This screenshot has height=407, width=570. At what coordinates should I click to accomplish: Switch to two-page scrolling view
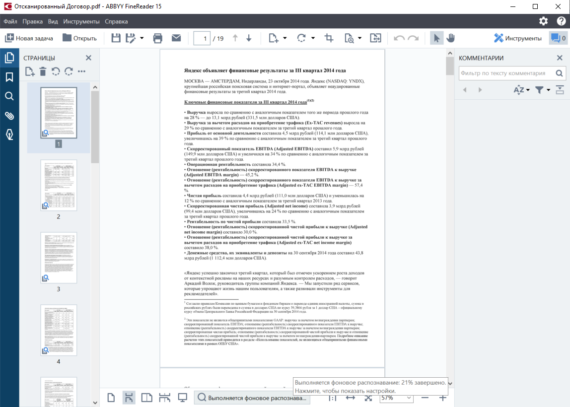tap(165, 398)
